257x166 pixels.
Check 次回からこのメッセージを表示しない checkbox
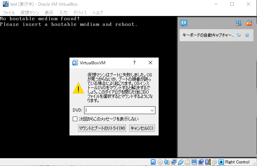(75, 119)
